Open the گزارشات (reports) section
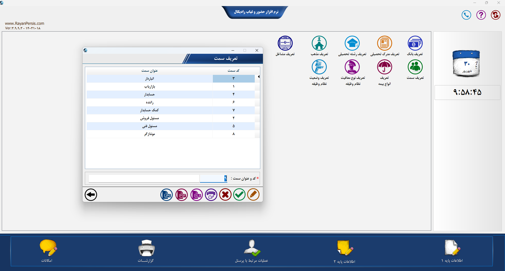This screenshot has height=271, width=505. (x=146, y=251)
